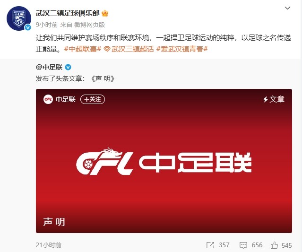Click the 声明 title on the card
The image size is (302, 252).
coord(54,222)
